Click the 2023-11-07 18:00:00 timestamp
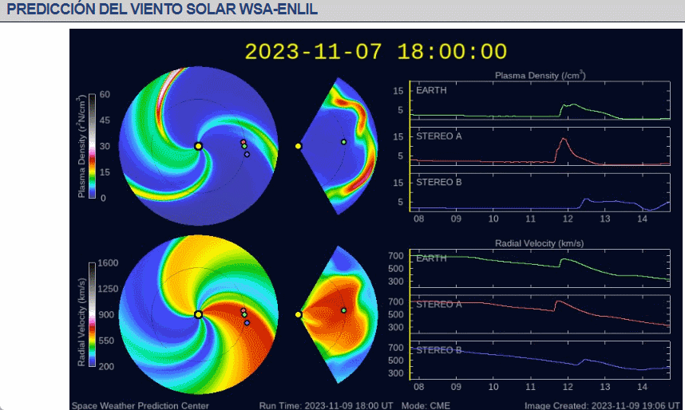 (375, 51)
